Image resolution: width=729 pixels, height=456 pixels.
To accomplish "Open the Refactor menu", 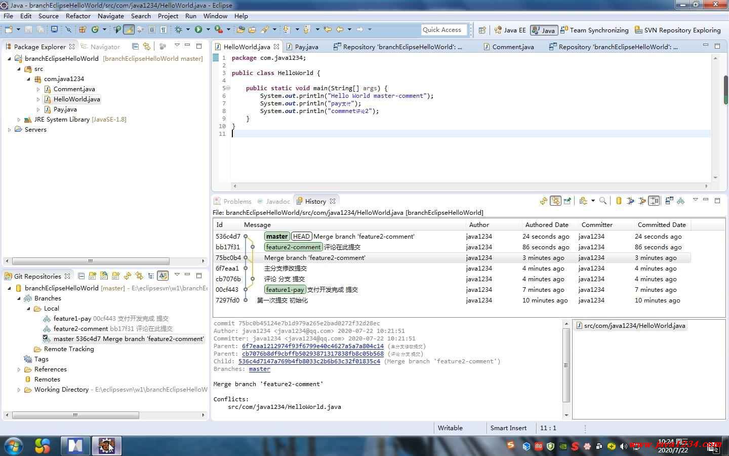I will (x=78, y=16).
